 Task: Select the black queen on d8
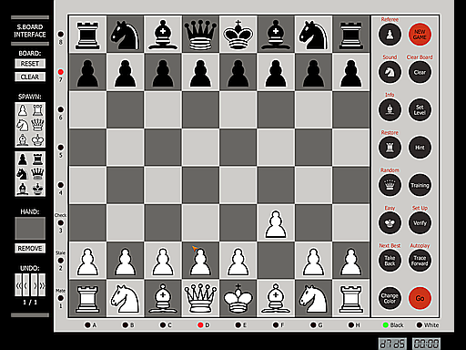[200, 35]
